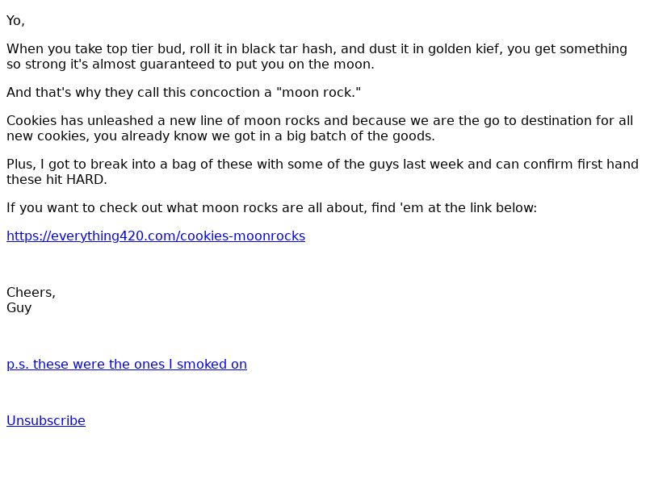Click the "Guy" signature name
646x484 pixels.
(x=19, y=308)
